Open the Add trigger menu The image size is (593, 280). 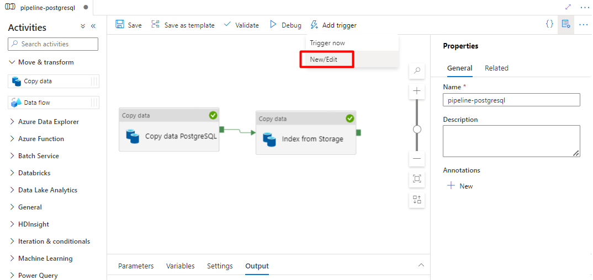tap(333, 25)
